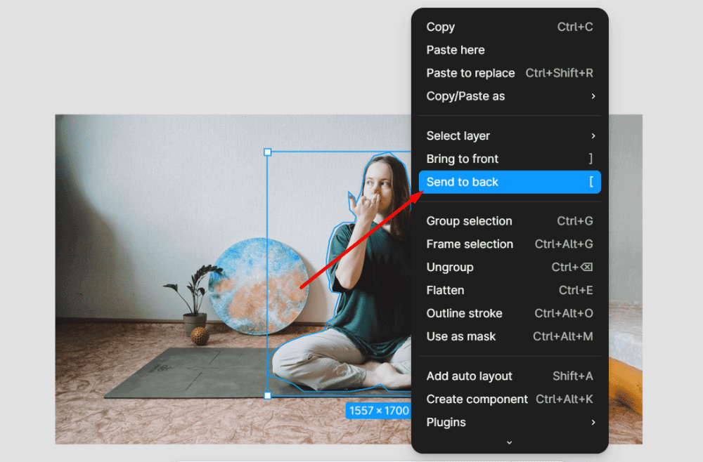Screen dimensions: 703x462
Task: Choose Bring to front
Action: click(x=509, y=159)
